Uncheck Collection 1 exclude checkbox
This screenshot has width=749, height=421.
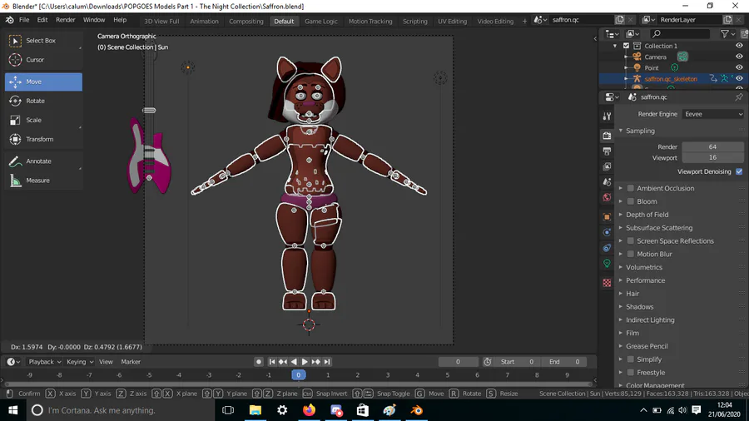(626, 46)
